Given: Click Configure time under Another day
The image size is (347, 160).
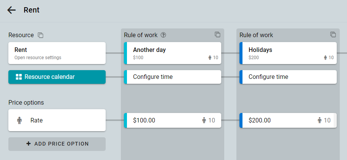Looking at the screenshot, I should pyautogui.click(x=173, y=77).
